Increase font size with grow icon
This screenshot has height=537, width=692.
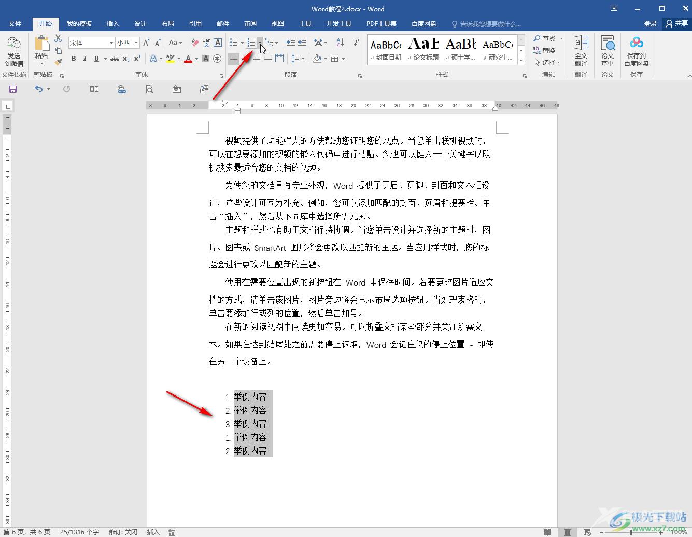(146, 43)
